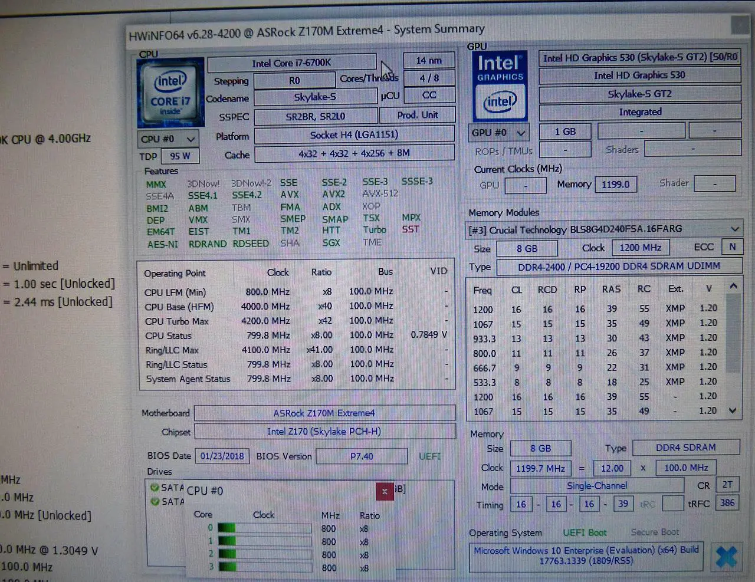This screenshot has width=755, height=582.
Task: Click the DDR4-2400 / PC4-19200 type field
Action: [x=619, y=267]
